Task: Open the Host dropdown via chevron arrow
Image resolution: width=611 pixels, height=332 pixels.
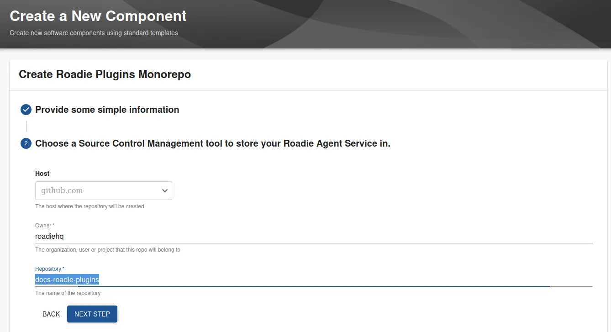Action: [x=165, y=191]
